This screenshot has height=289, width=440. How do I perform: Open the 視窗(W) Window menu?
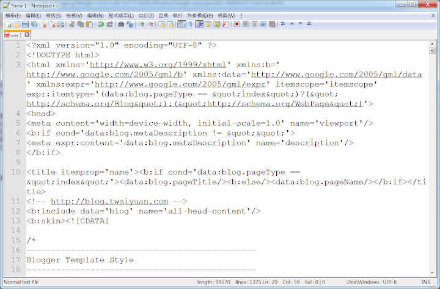pyautogui.click(x=227, y=15)
